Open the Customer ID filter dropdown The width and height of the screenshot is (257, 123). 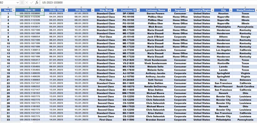(x=138, y=10)
